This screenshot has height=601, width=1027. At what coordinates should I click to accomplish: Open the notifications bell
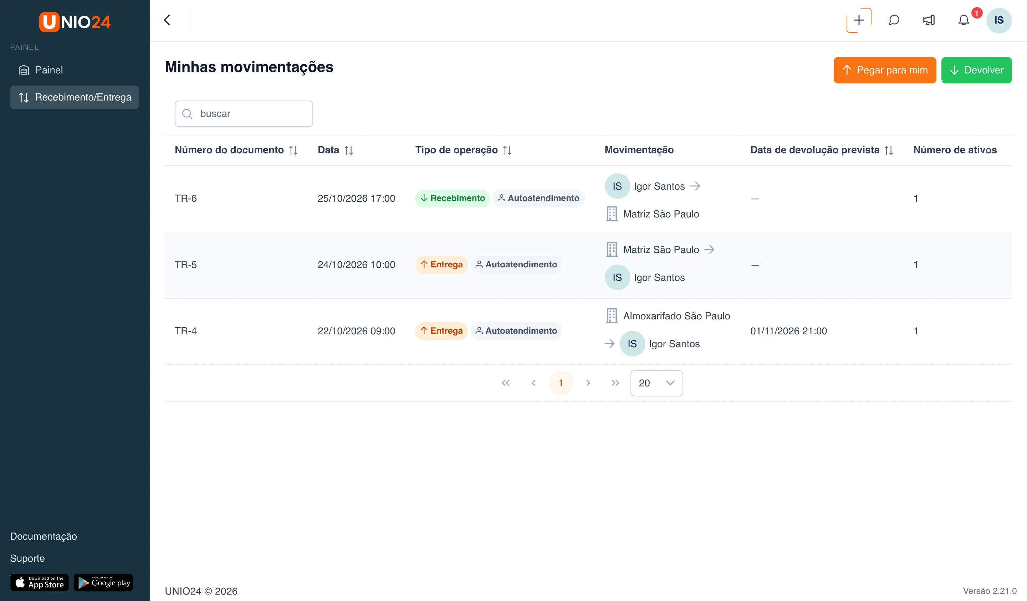tap(964, 20)
